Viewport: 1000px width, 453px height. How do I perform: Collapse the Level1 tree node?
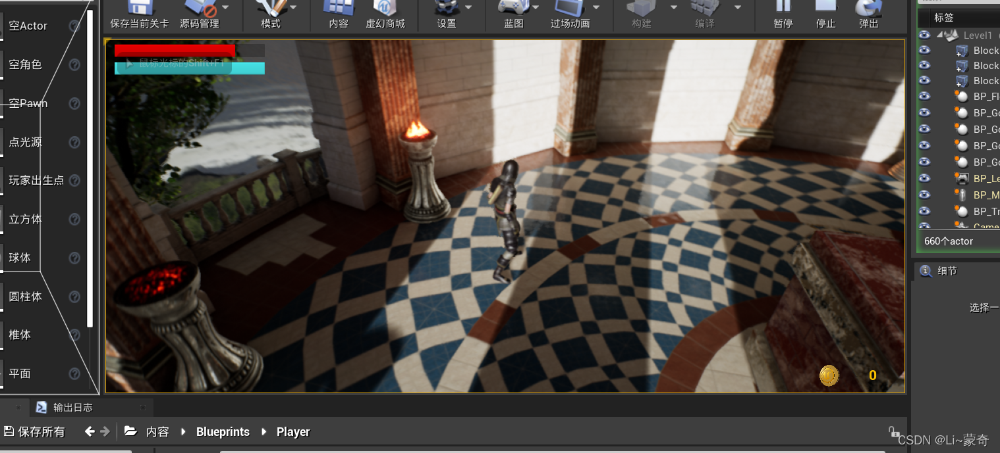point(939,35)
